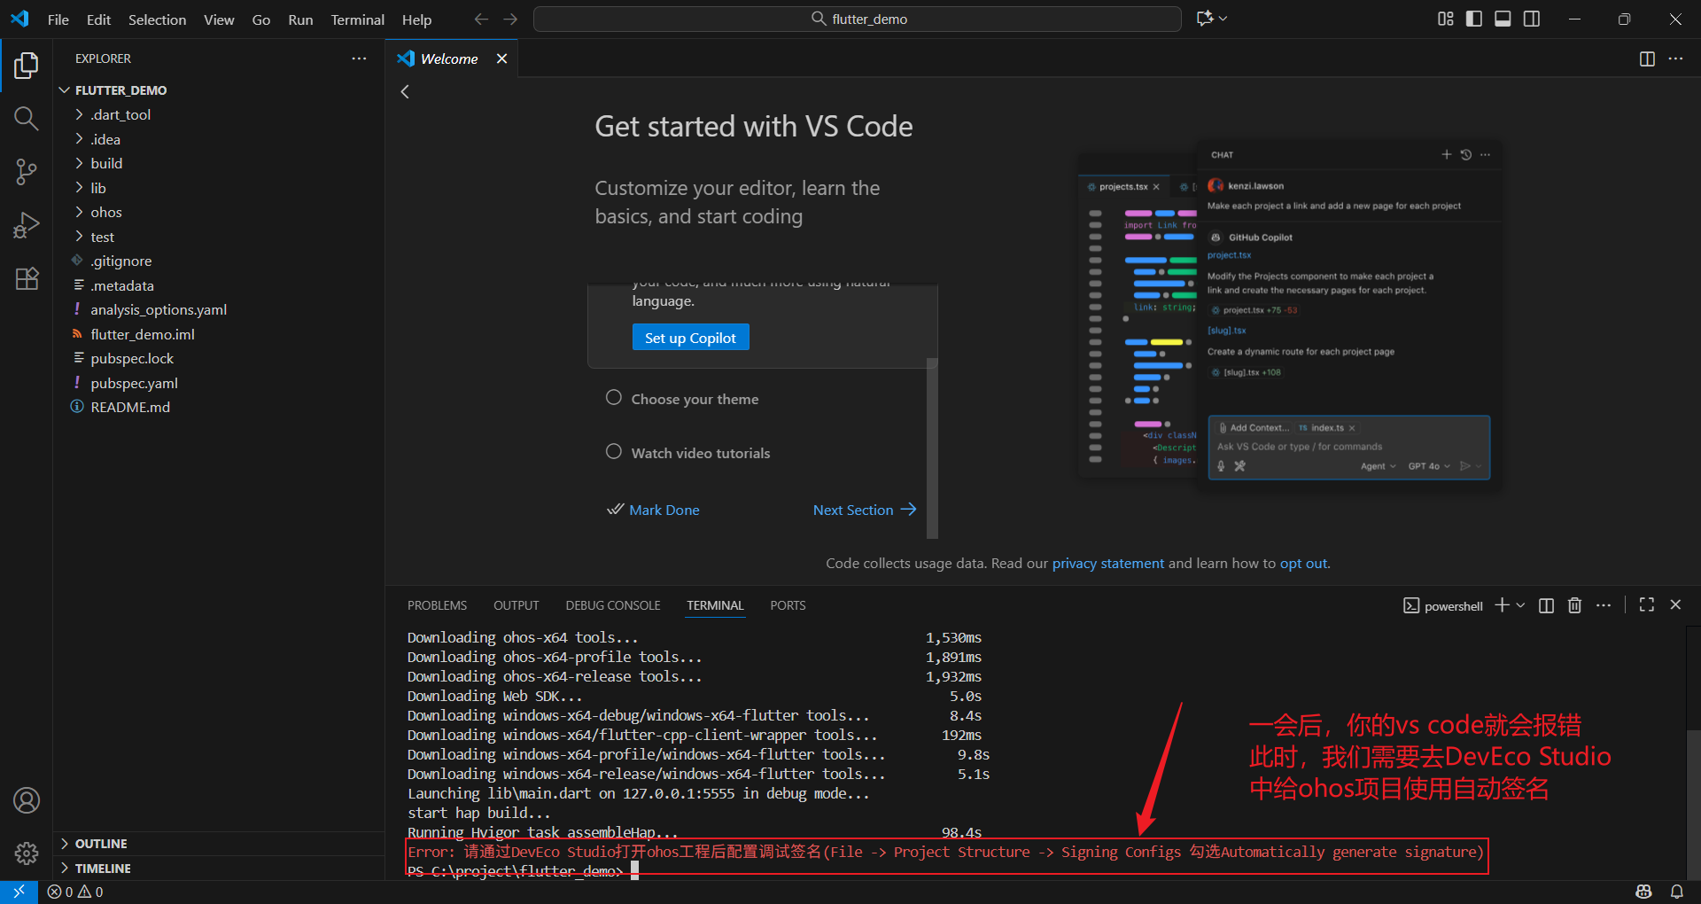Open README.md file
This screenshot has height=904, width=1701.
pos(219,407)
